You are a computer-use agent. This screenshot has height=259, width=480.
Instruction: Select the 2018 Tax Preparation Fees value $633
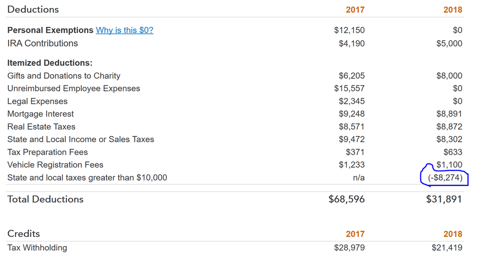[x=453, y=152]
